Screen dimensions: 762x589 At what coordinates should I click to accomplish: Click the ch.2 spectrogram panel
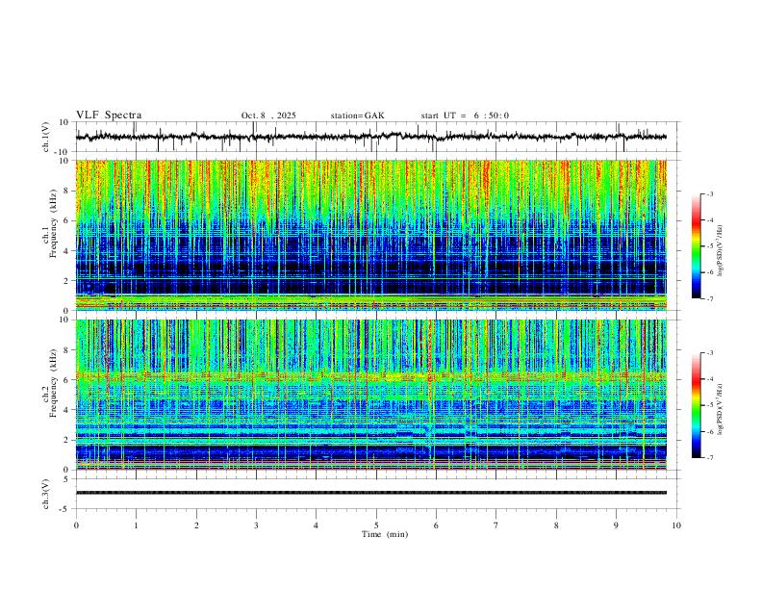[x=371, y=395]
